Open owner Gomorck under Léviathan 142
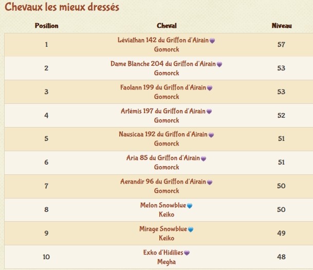Viewport: 313px width, 270px height. pos(167,49)
